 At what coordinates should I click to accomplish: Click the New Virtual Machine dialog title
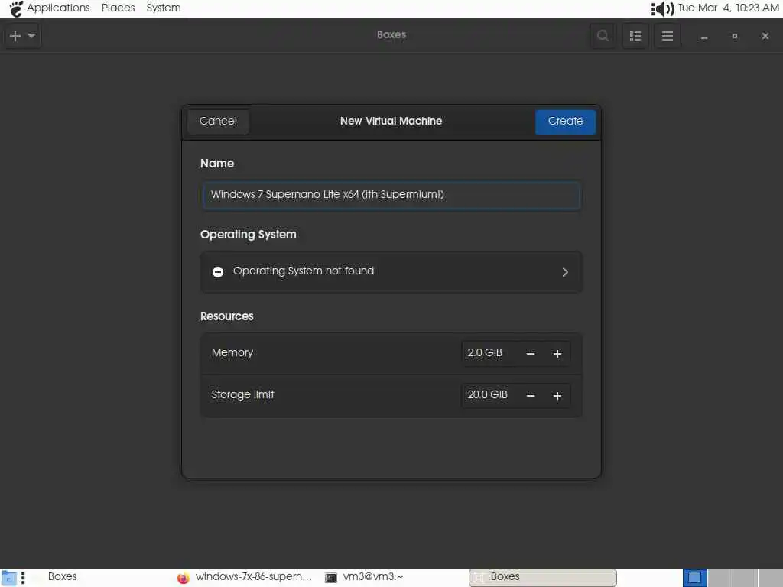pyautogui.click(x=391, y=122)
